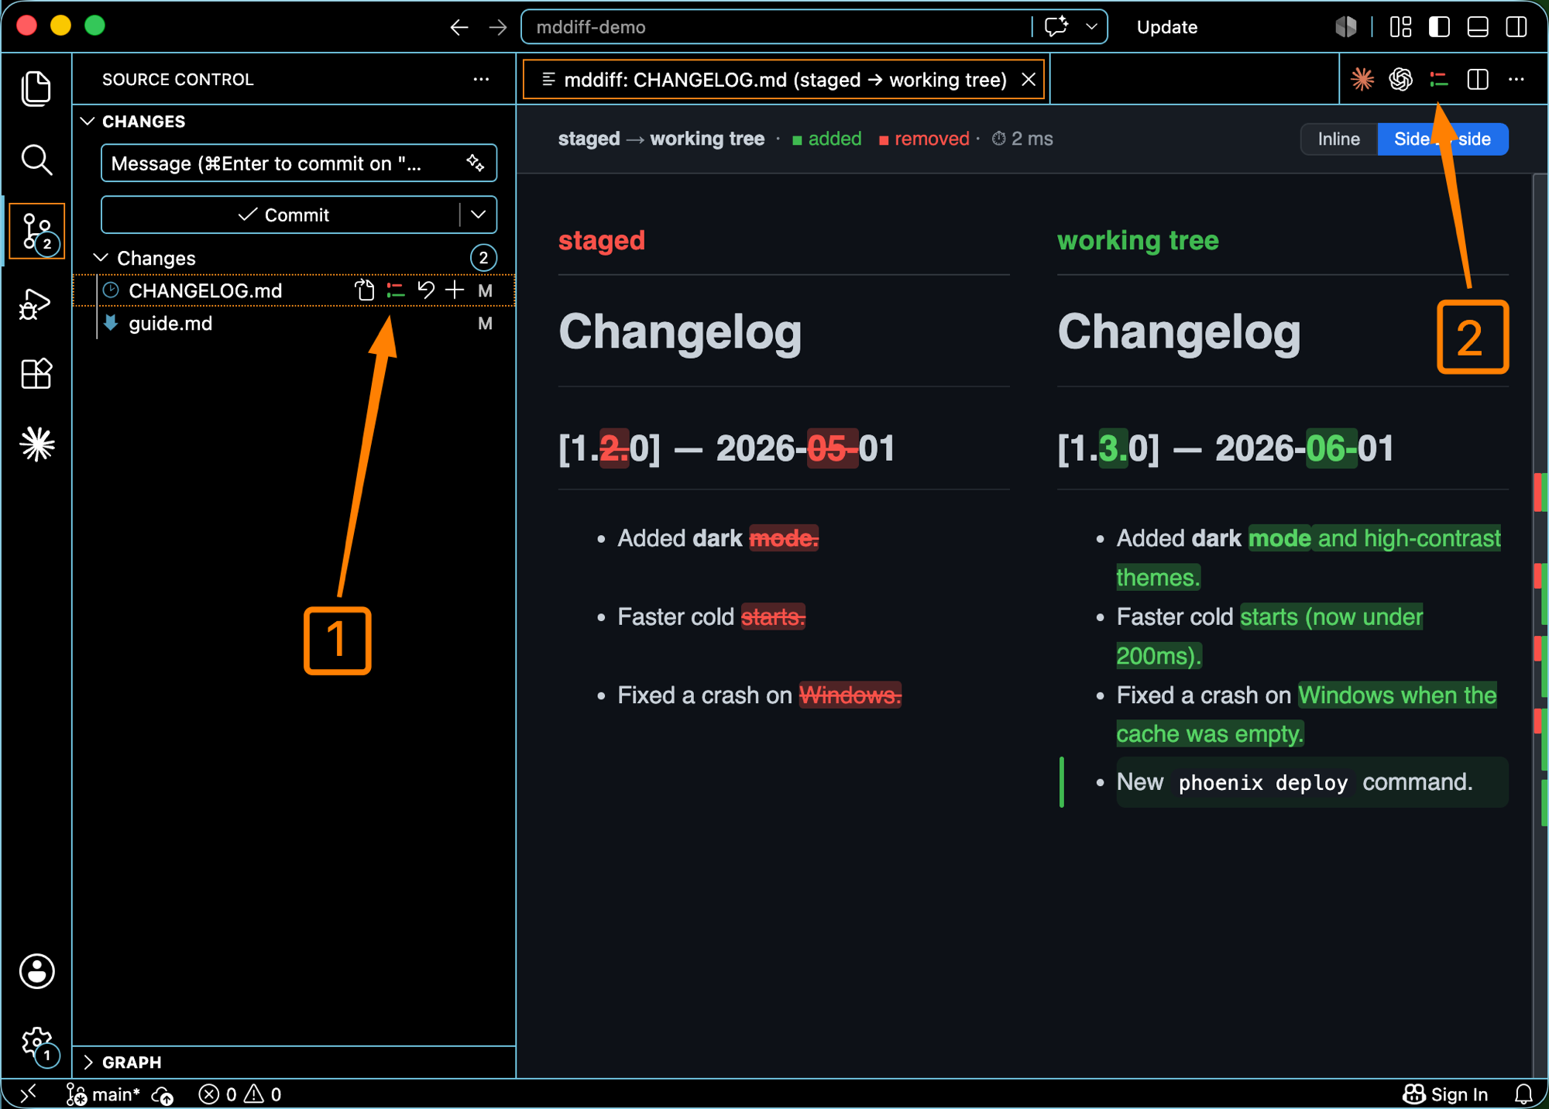Click Sign In in status bar
The width and height of the screenshot is (1549, 1109).
1446,1094
